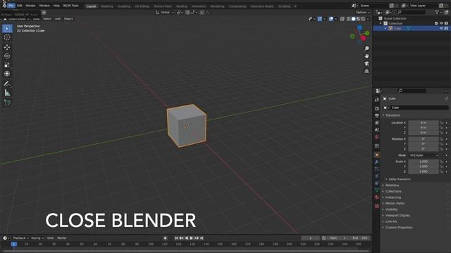
Task: Select the Move tool
Action: click(7, 47)
